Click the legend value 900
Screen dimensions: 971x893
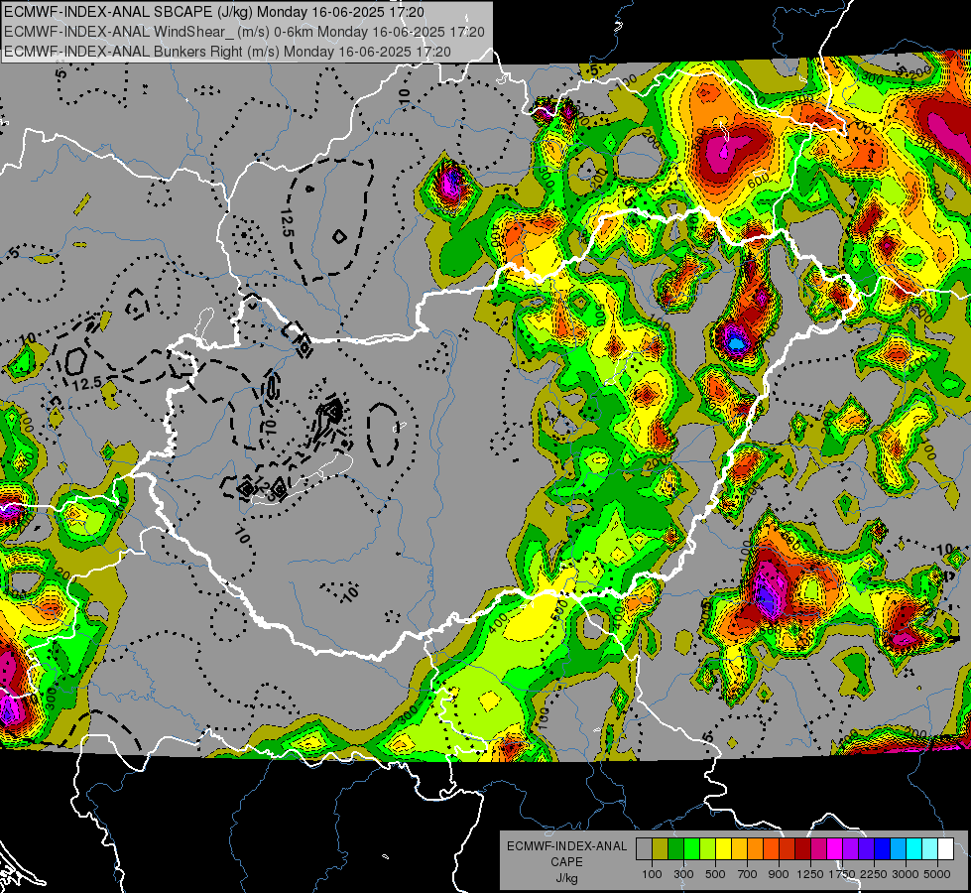coord(779,874)
